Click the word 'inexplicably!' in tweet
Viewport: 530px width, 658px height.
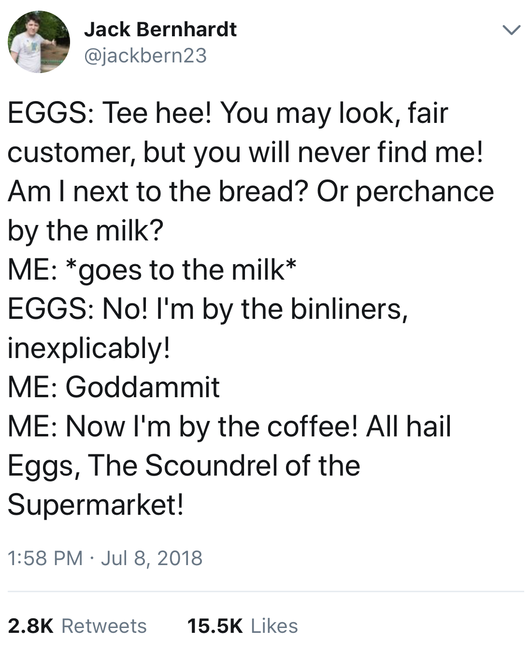(89, 348)
